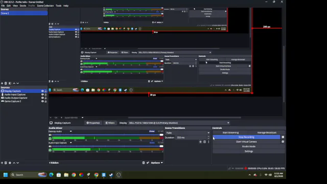Open the Virtual Camera settings gear
The image size is (327, 184).
tap(283, 142)
